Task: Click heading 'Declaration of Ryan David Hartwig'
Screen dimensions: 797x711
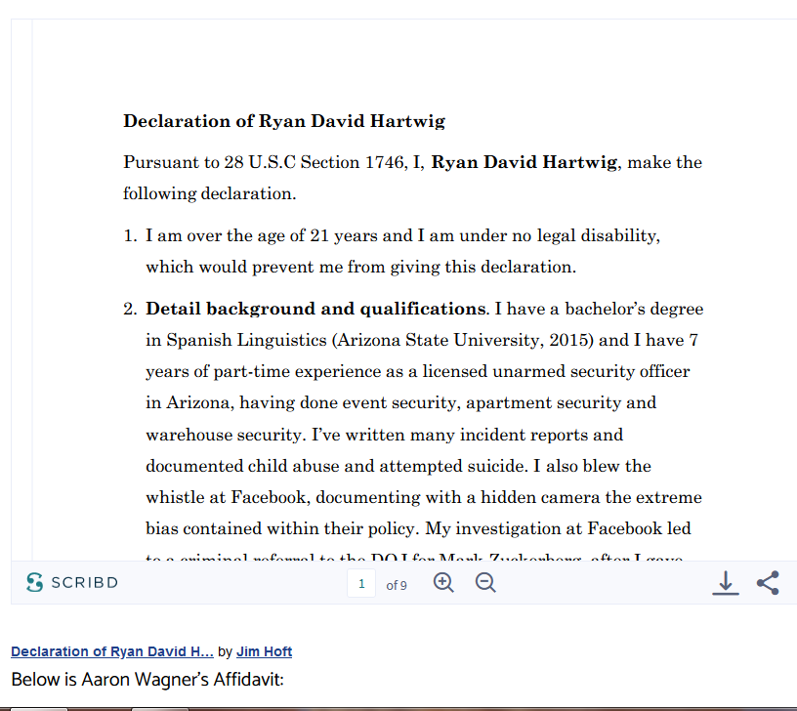Action: (284, 121)
